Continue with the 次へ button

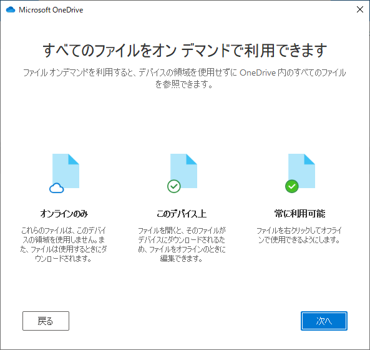(x=324, y=321)
